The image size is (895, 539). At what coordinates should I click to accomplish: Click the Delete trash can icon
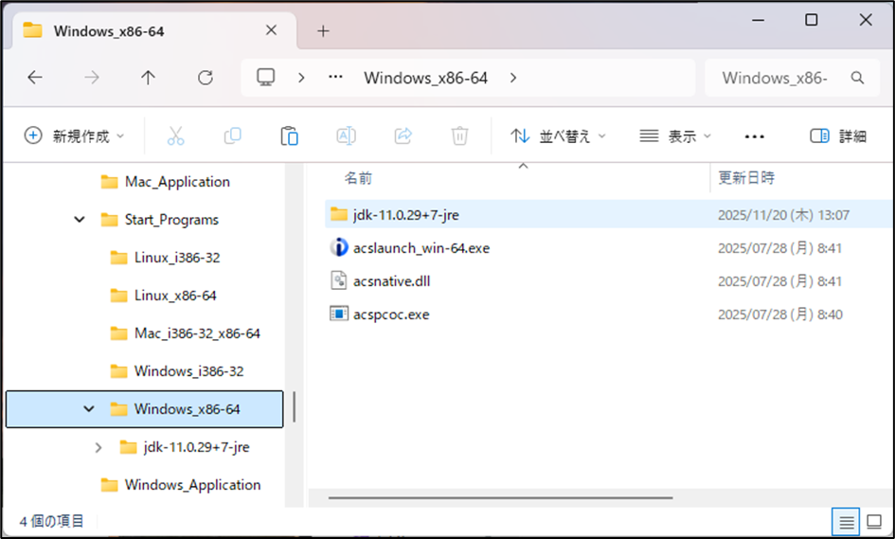point(459,136)
